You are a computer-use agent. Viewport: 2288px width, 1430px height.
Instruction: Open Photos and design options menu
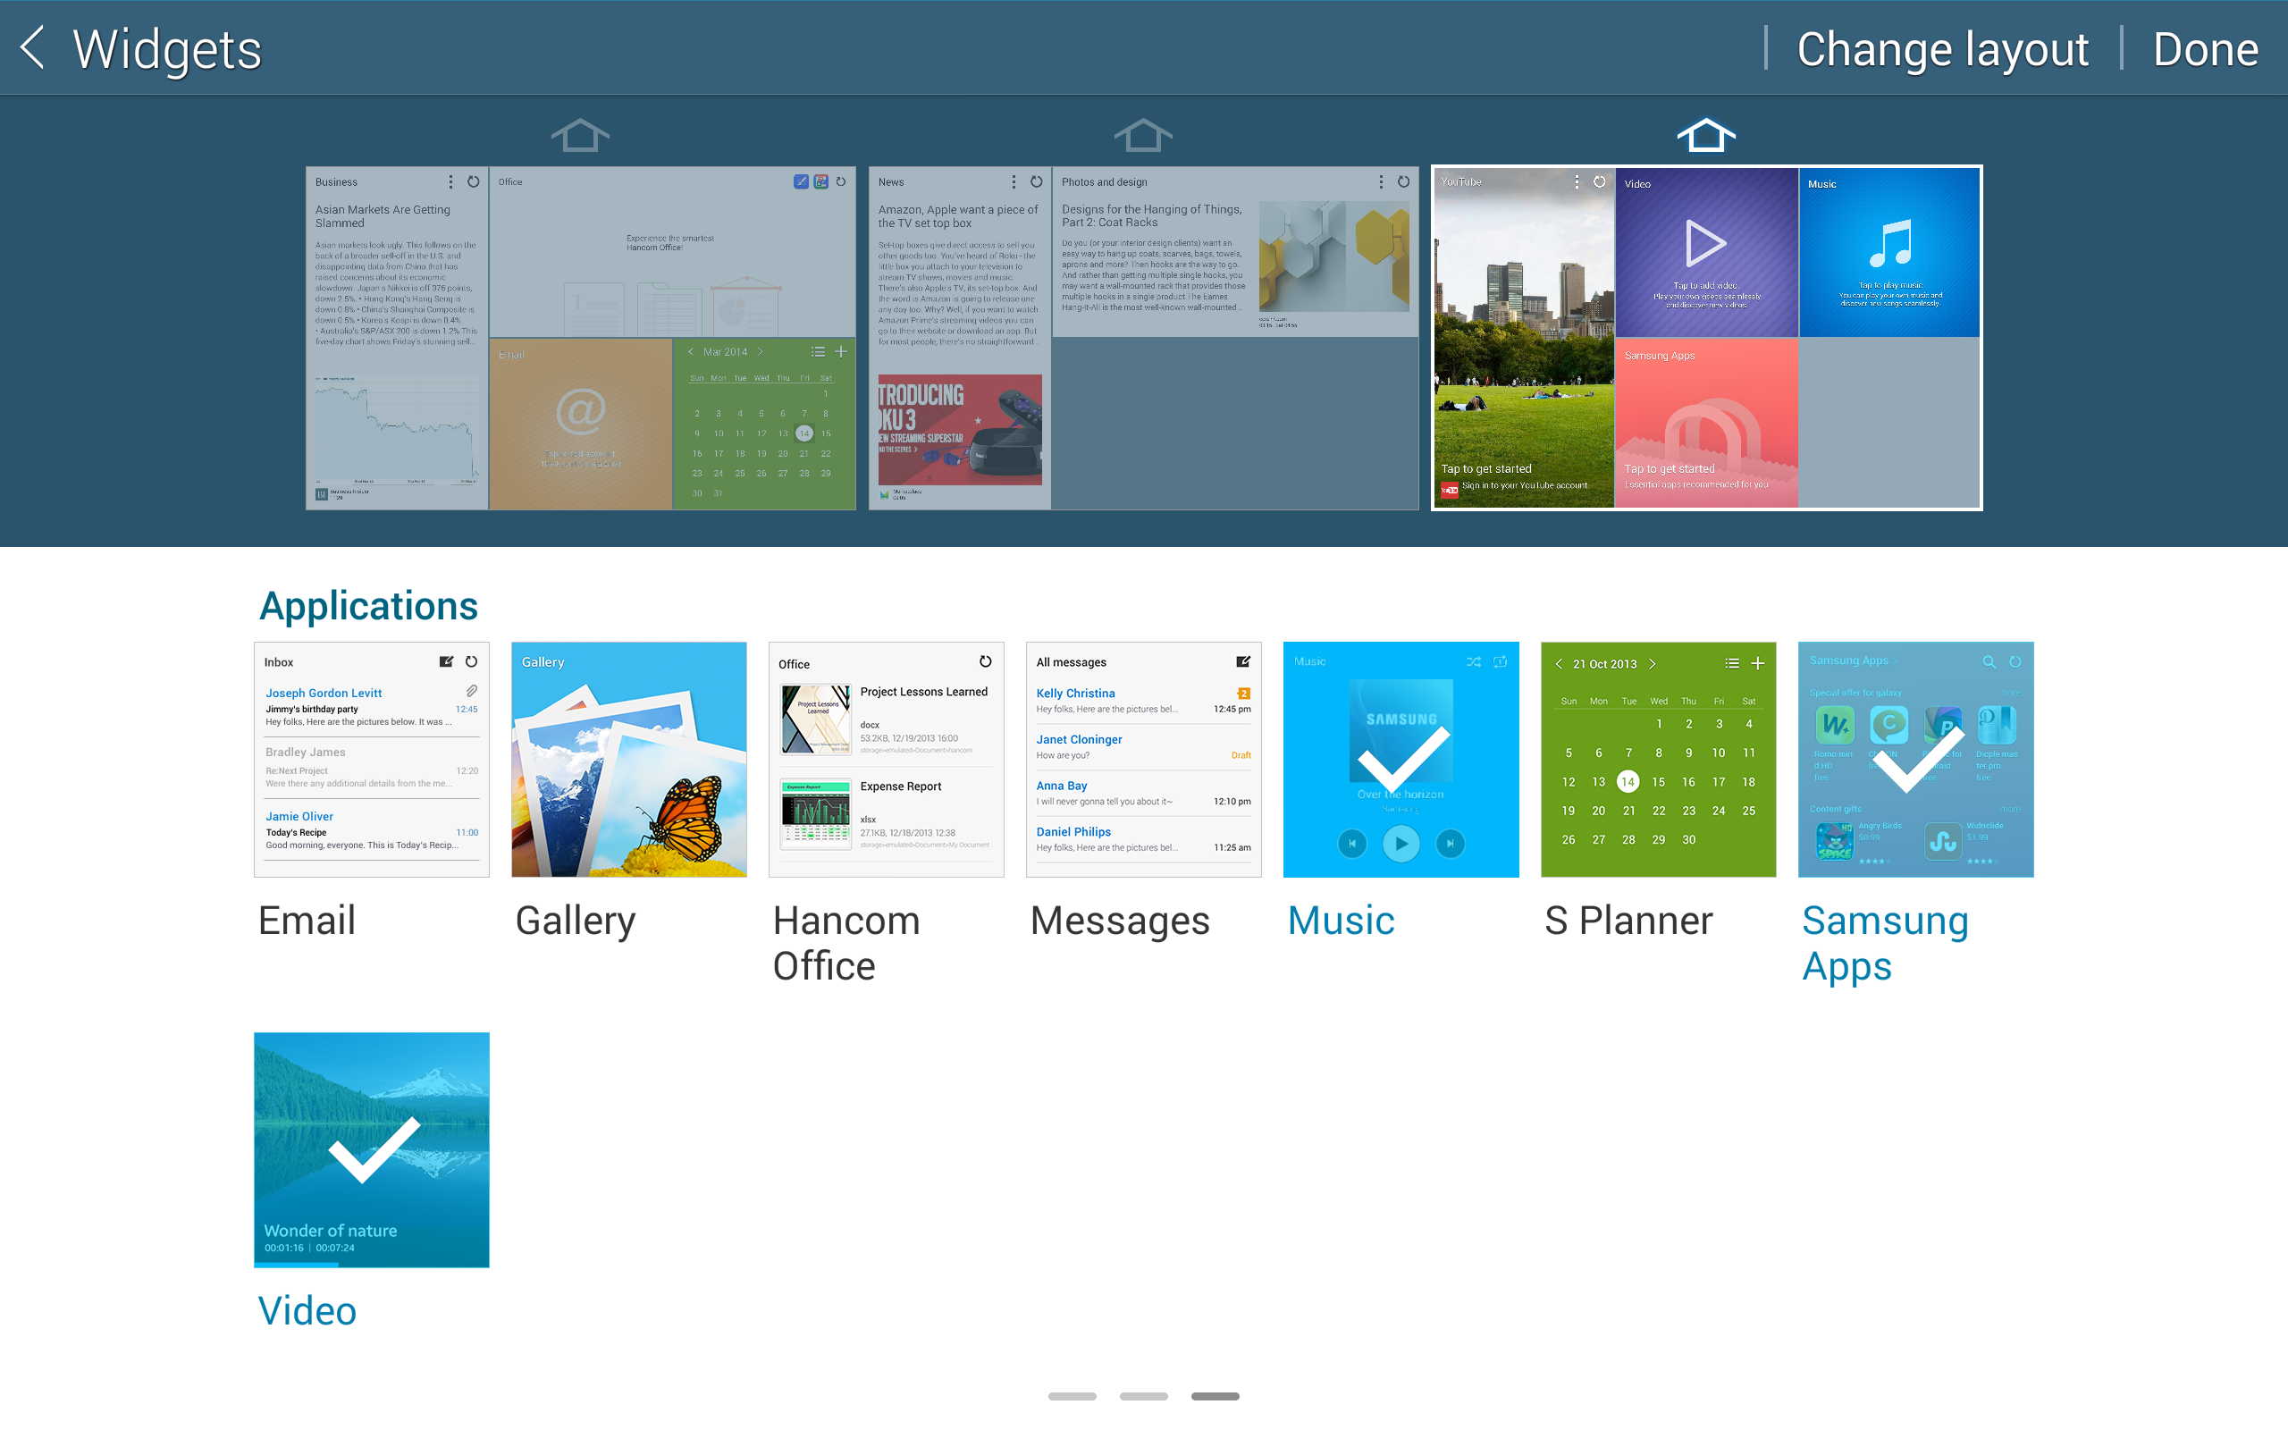1380,181
